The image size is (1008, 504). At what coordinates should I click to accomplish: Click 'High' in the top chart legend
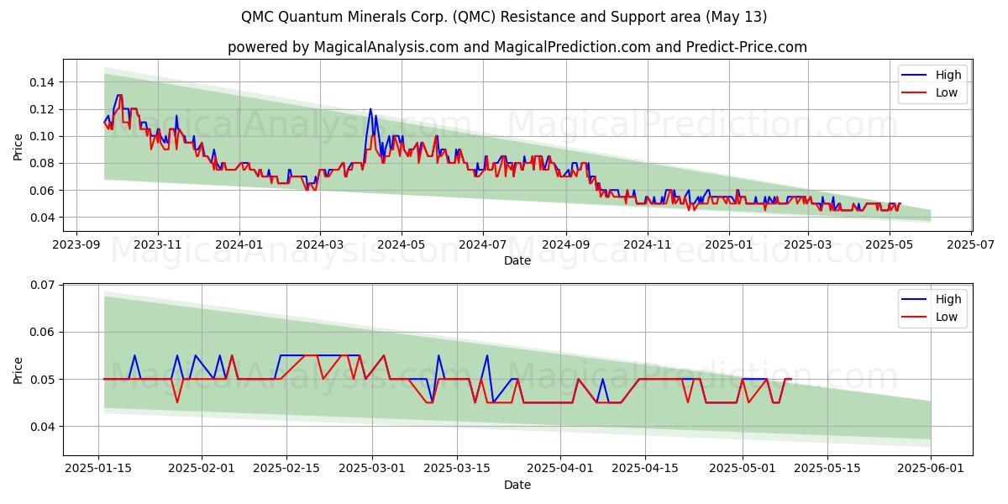pos(948,75)
